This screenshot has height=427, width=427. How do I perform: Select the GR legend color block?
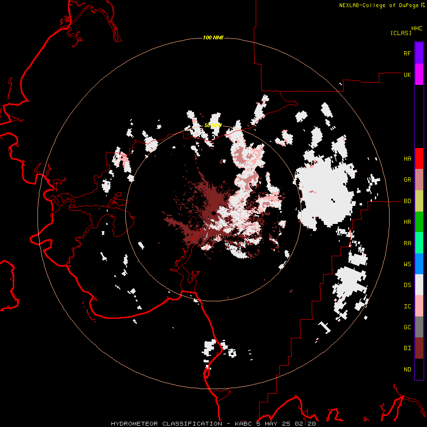coord(419,179)
